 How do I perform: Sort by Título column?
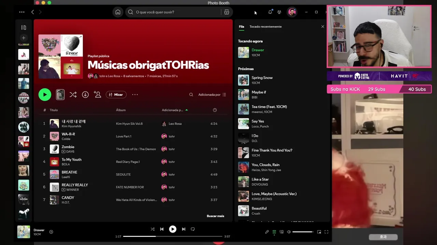pyautogui.click(x=54, y=110)
